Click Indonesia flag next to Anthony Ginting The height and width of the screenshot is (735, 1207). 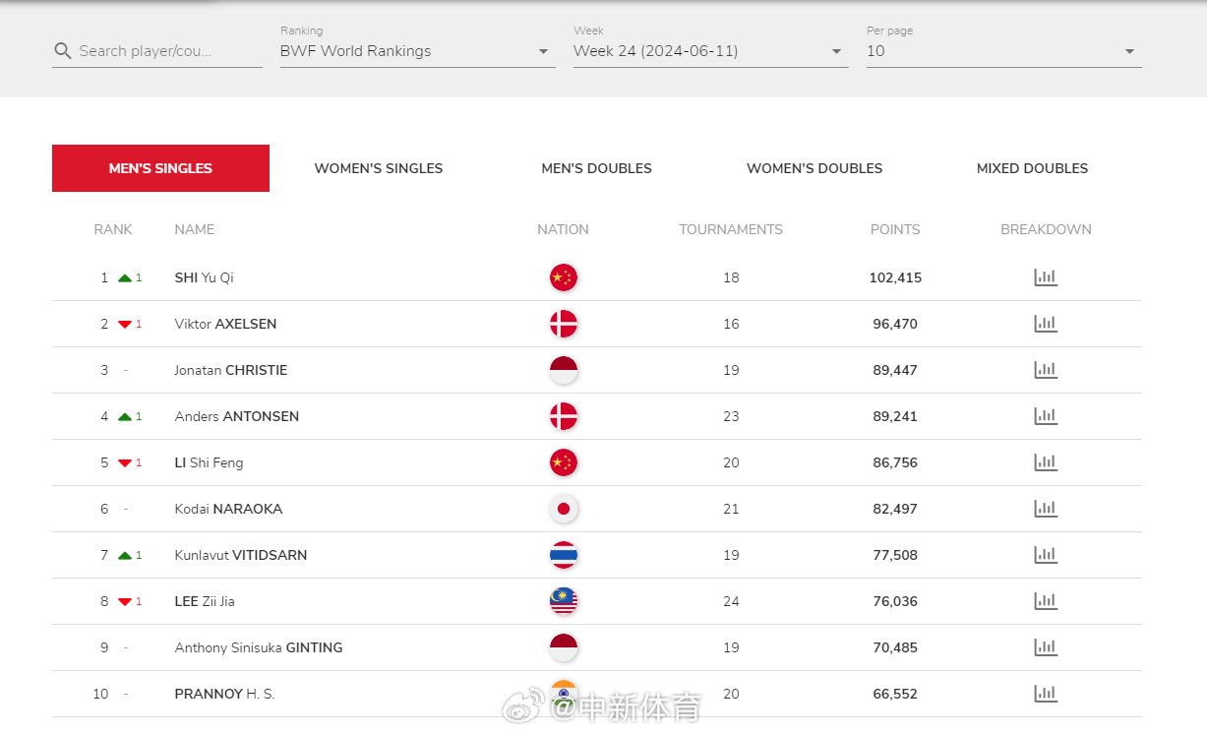pyautogui.click(x=564, y=647)
